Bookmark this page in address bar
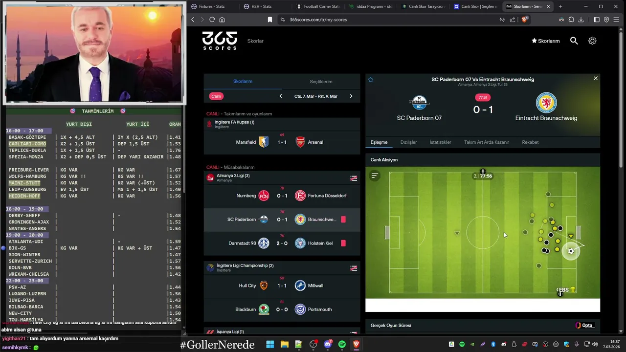The image size is (626, 352). point(269,20)
